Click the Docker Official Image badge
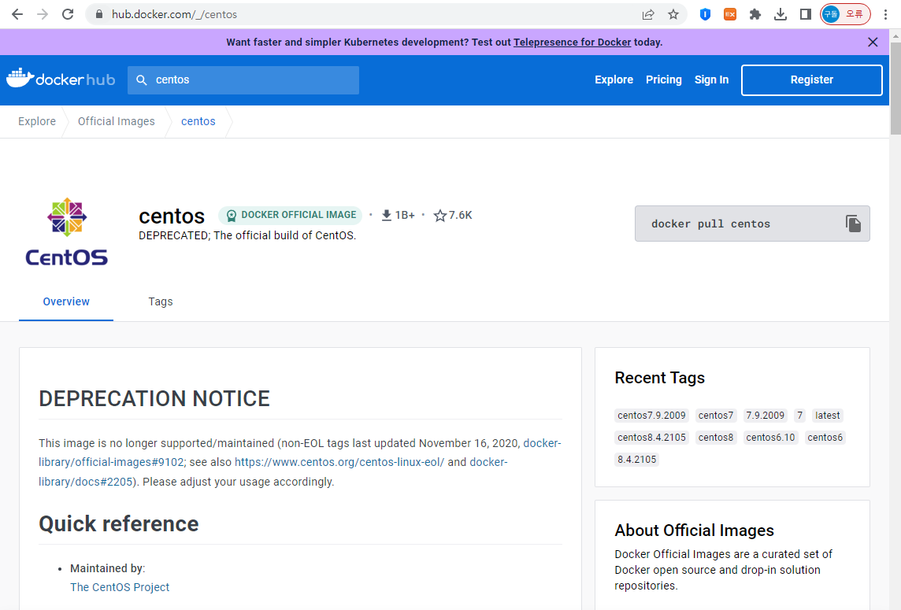Screen dimensions: 901x610 290,215
